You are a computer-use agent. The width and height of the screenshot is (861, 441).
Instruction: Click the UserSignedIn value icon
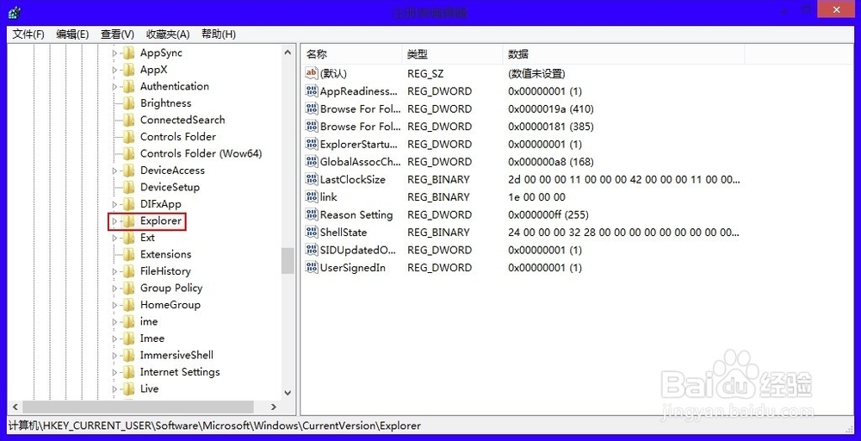point(312,268)
